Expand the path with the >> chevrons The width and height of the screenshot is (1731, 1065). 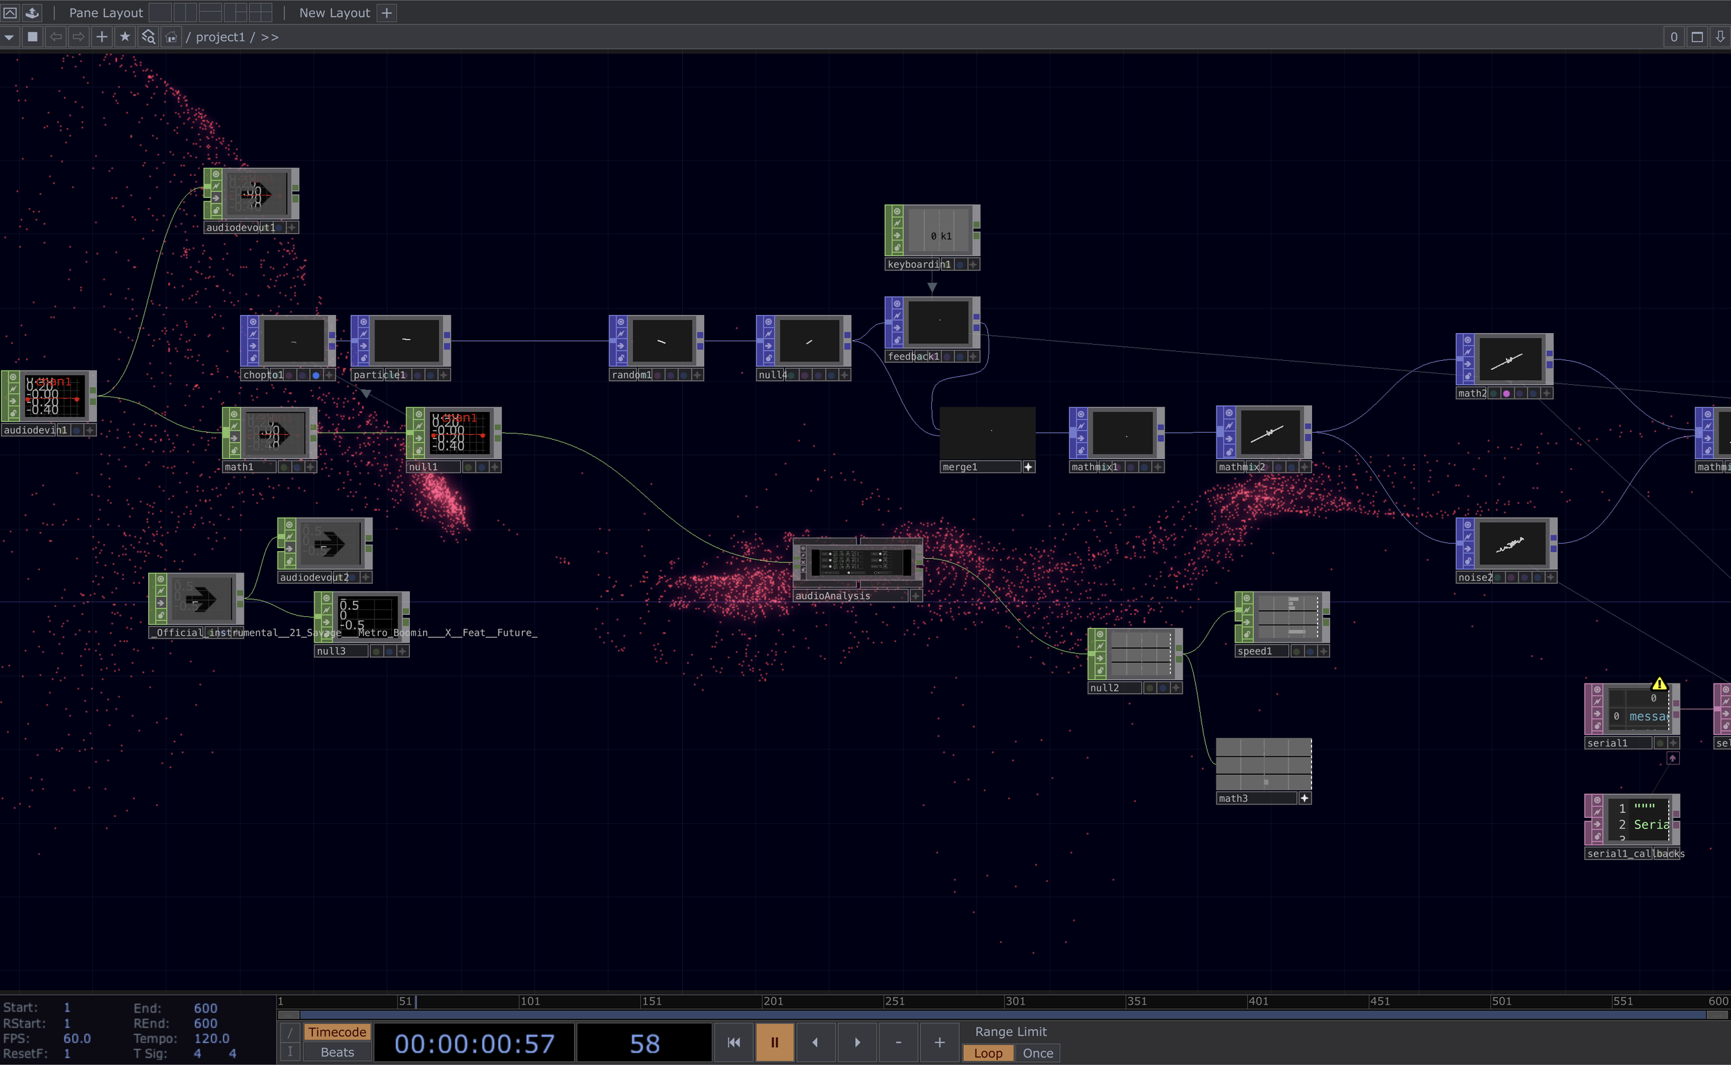[270, 37]
